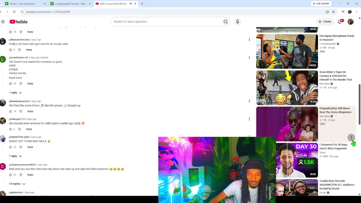361x203 pixels.
Task: Bookmark this page with the star
Action: tap(333, 12)
